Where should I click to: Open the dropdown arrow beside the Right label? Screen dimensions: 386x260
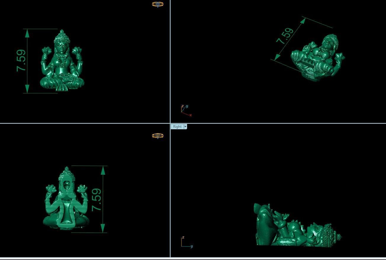[x=185, y=127]
